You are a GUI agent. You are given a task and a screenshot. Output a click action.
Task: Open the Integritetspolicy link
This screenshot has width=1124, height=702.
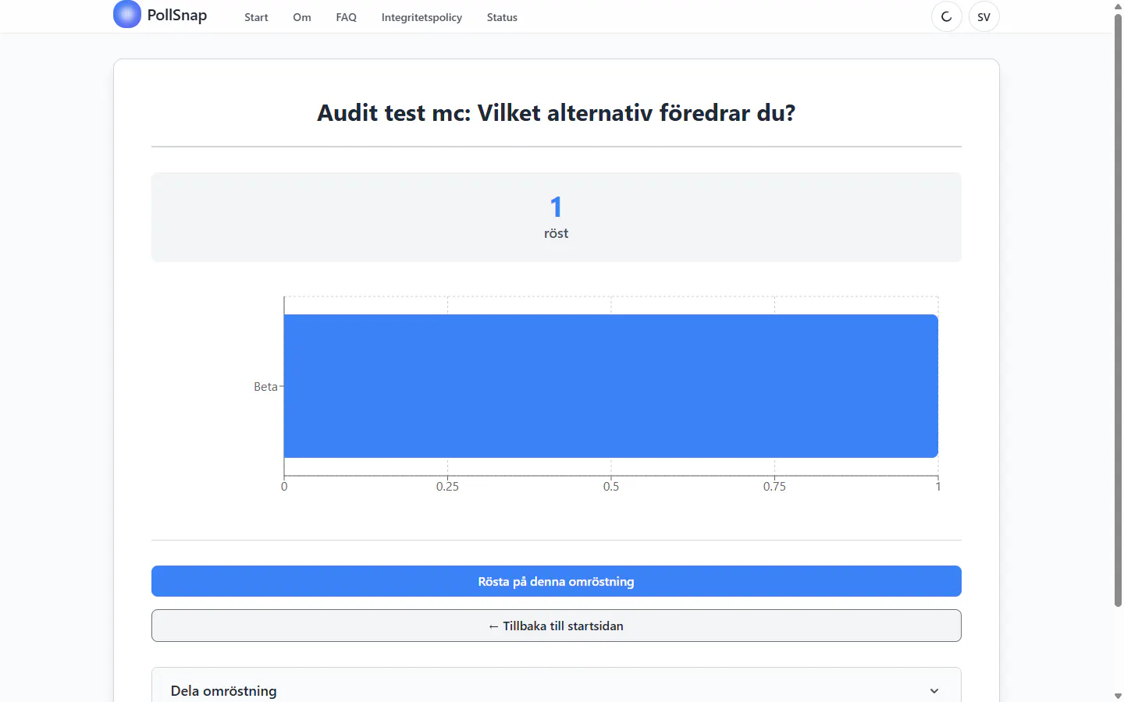421,17
